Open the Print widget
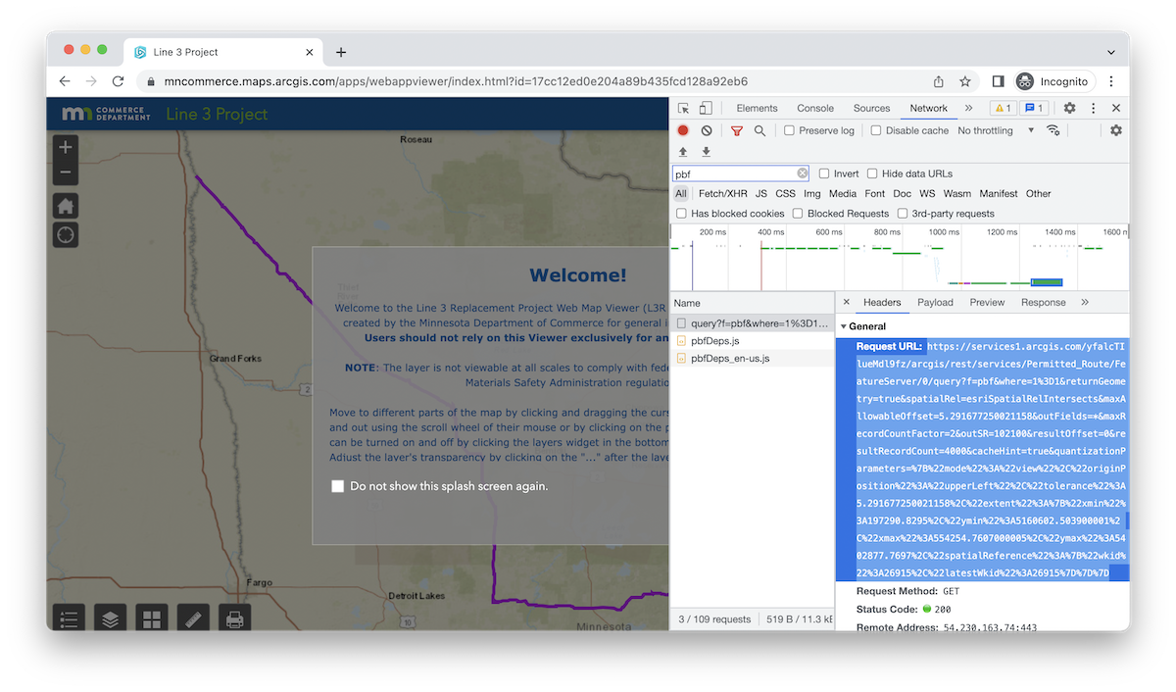This screenshot has width=1176, height=692. click(234, 619)
